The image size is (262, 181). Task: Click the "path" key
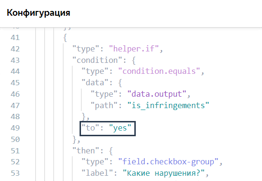(104, 105)
